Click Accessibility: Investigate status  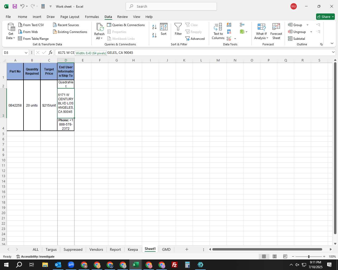click(35, 257)
